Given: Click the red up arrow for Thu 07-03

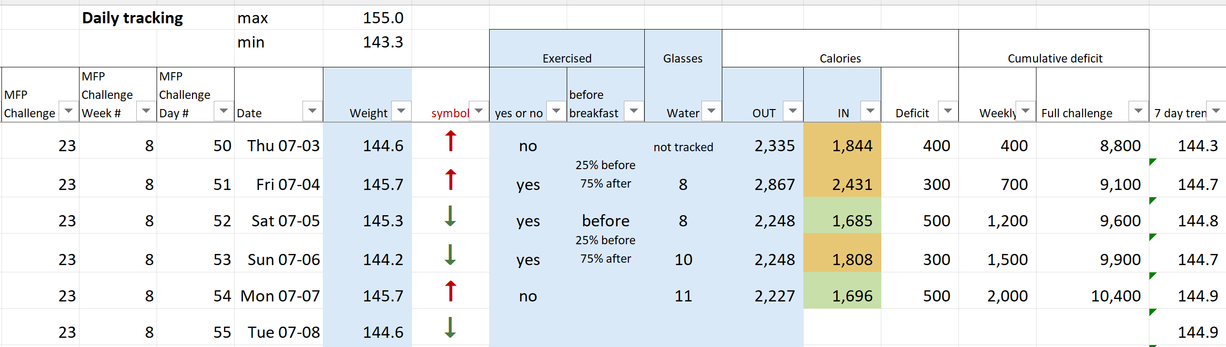Looking at the screenshot, I should coord(451,141).
